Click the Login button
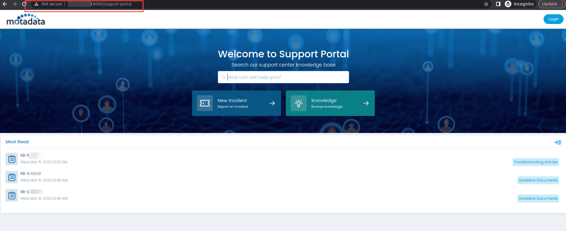Viewport: 566px width, 231px height. coord(553,19)
